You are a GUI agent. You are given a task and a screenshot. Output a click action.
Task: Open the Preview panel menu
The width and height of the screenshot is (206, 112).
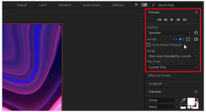point(196,12)
